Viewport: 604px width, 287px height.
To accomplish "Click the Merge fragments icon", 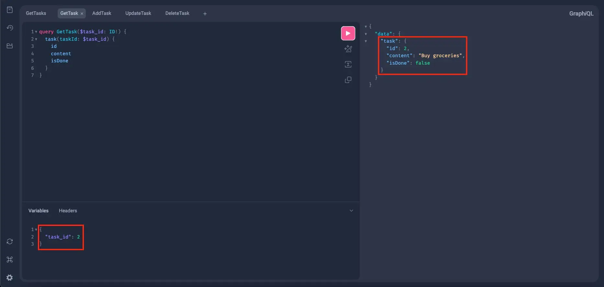I will (x=348, y=64).
